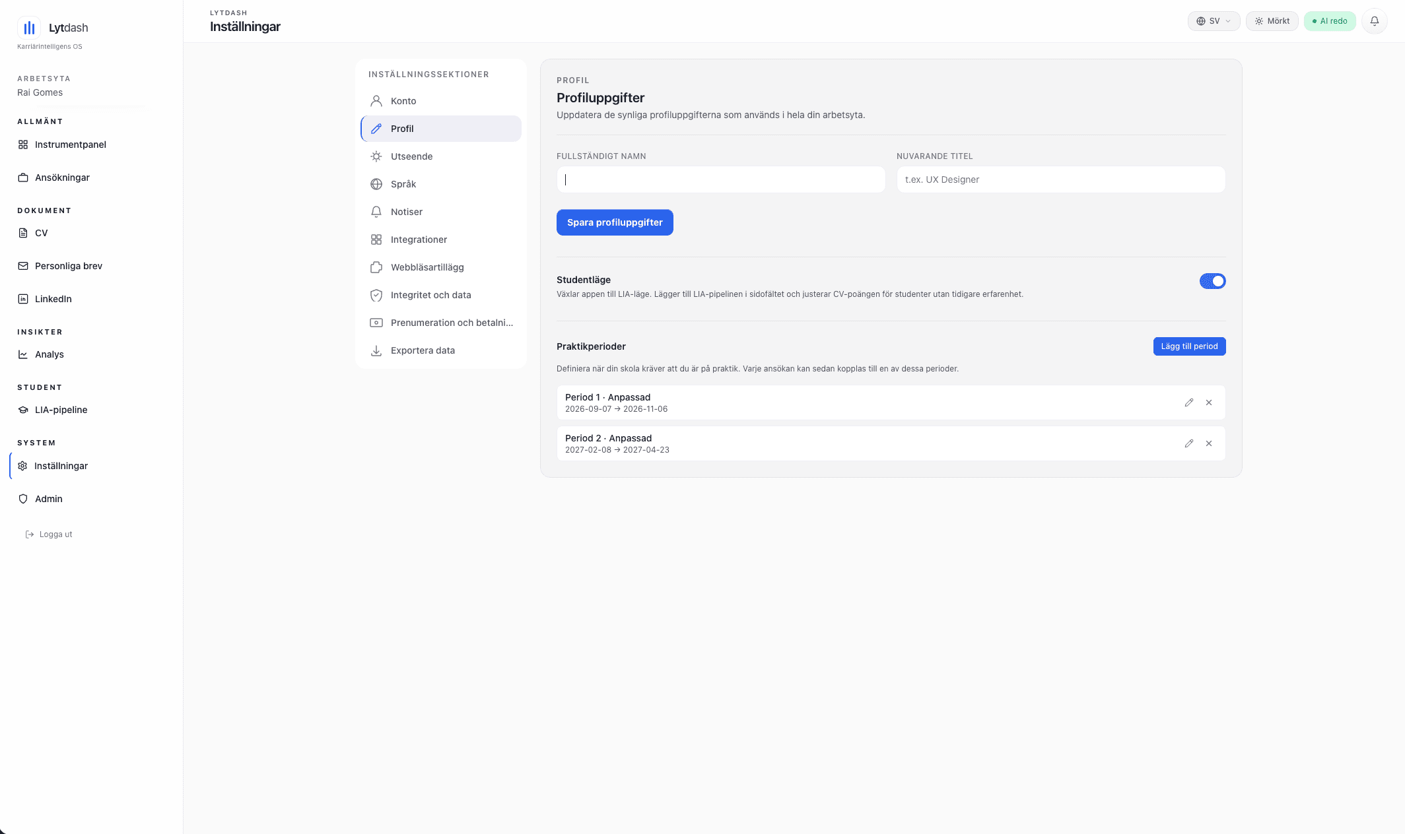Click the Logga ut arrow icon
1405x834 pixels.
30,534
